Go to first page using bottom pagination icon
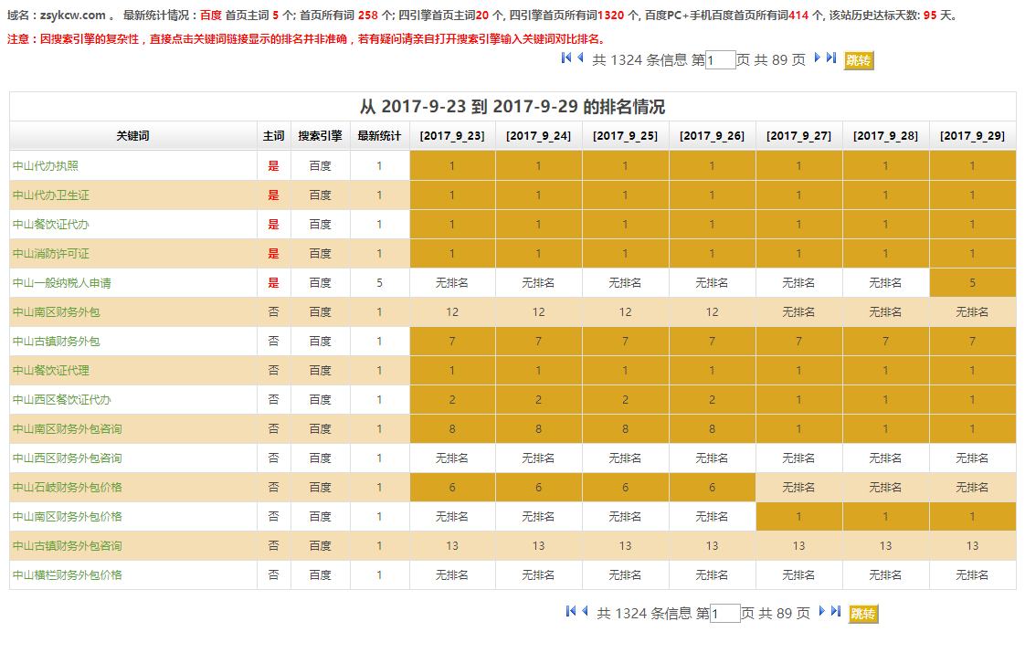Image resolution: width=1025 pixels, height=653 pixels. (x=571, y=612)
